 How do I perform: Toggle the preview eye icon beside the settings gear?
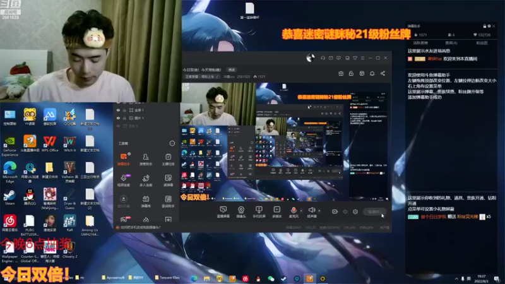pyautogui.click(x=345, y=211)
